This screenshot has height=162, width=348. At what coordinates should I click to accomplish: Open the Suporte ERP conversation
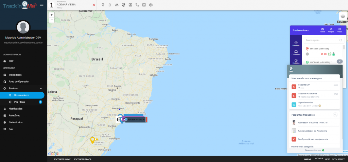click(x=314, y=86)
